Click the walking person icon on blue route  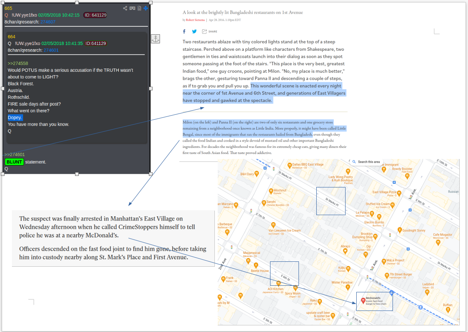[x=420, y=307]
